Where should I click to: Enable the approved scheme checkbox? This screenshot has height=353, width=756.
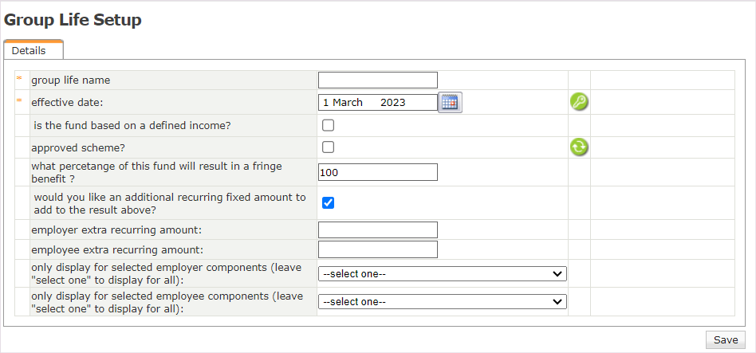click(x=328, y=147)
